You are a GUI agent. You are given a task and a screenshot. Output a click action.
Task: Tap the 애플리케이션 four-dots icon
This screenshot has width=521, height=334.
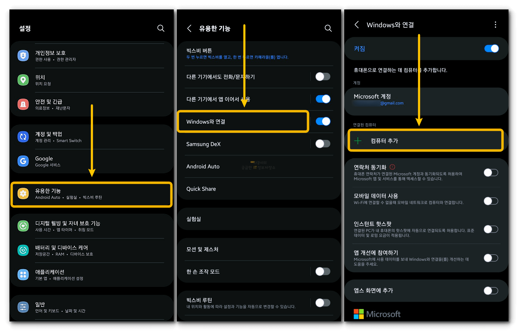point(23,275)
